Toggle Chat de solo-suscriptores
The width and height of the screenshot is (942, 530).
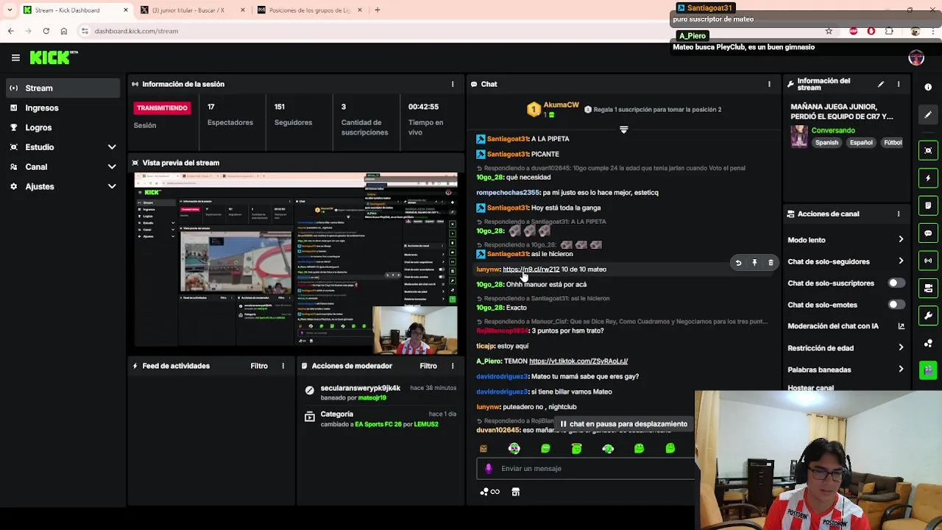click(x=896, y=283)
